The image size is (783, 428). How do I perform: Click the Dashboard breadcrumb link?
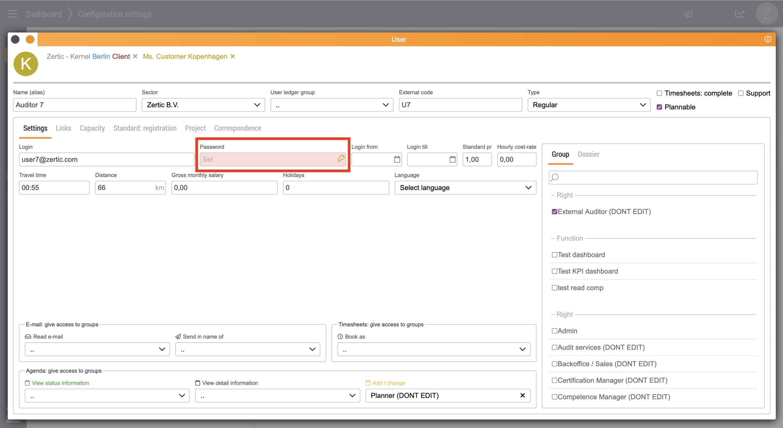44,14
